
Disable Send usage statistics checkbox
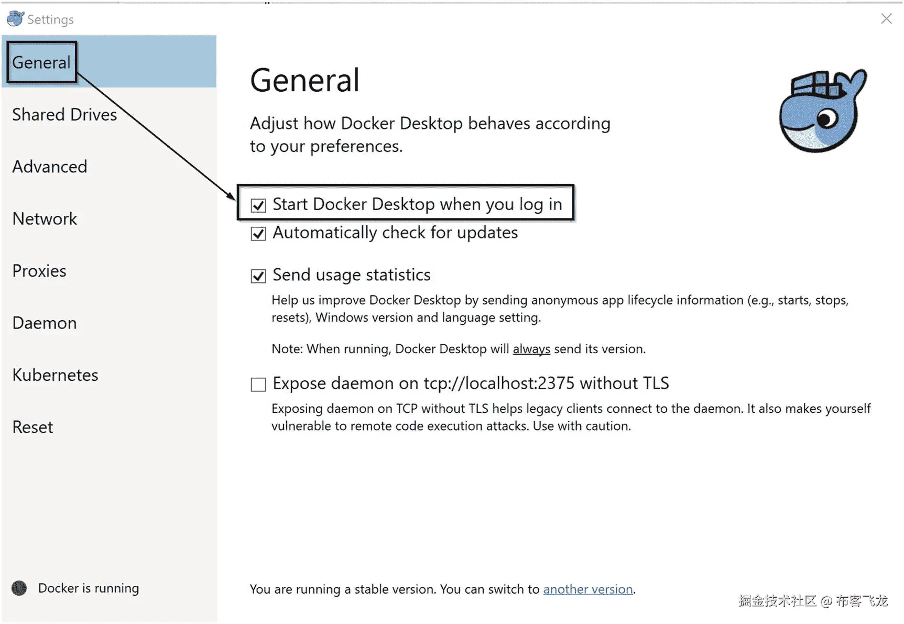pyautogui.click(x=258, y=276)
